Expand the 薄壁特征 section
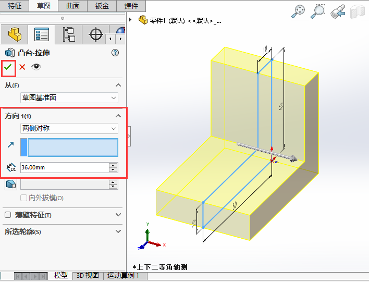The width and height of the screenshot is (369, 282). pyautogui.click(x=118, y=215)
